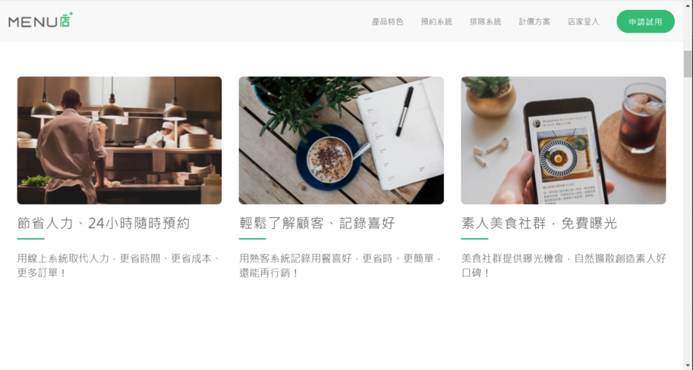Click the green 申請試用 button
Viewport: 693px width, 370px height.
[x=646, y=22]
